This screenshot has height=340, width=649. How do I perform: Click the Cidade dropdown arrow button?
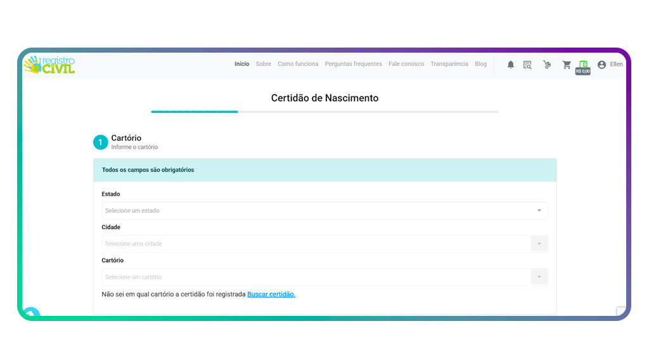[539, 244]
